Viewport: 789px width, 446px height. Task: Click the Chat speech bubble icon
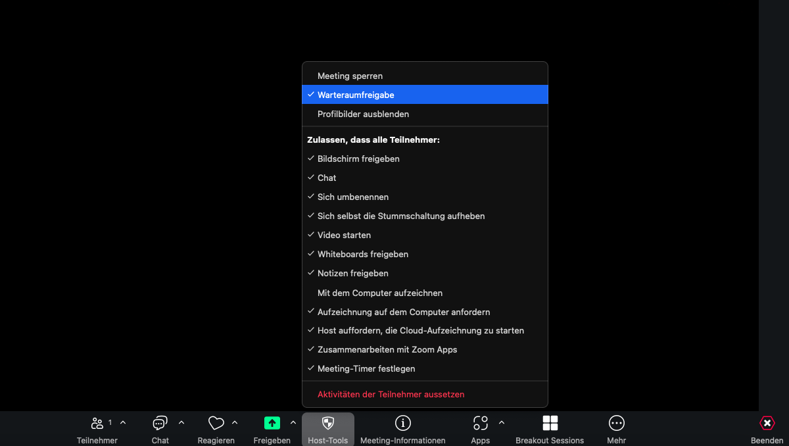coord(160,423)
